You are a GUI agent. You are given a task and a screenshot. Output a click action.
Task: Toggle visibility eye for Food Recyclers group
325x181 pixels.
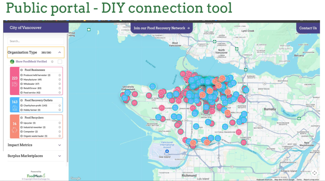22,118
